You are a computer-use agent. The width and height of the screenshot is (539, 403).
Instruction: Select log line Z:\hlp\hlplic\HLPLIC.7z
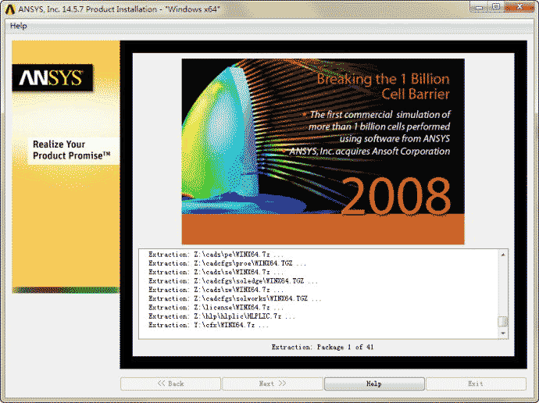click(222, 316)
